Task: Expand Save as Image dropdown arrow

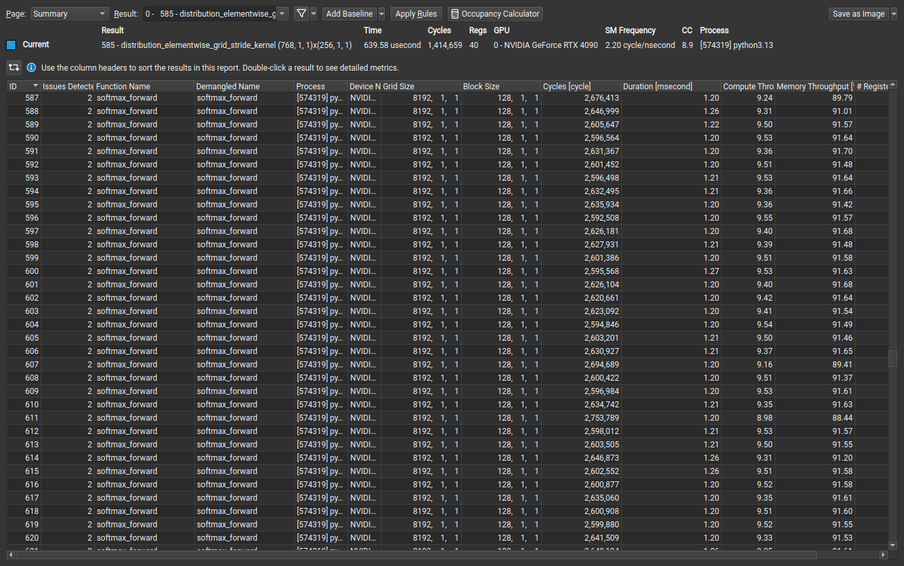Action: [x=894, y=13]
